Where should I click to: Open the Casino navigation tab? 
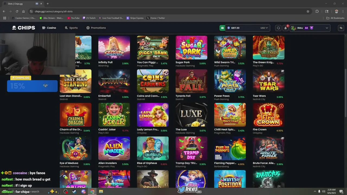click(x=49, y=28)
